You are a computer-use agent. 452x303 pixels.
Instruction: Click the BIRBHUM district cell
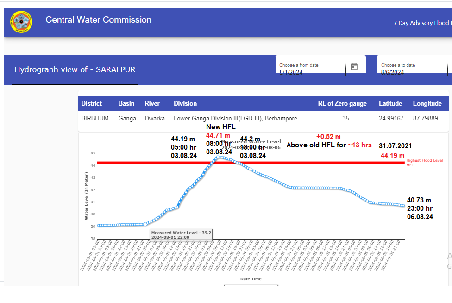[x=95, y=118]
